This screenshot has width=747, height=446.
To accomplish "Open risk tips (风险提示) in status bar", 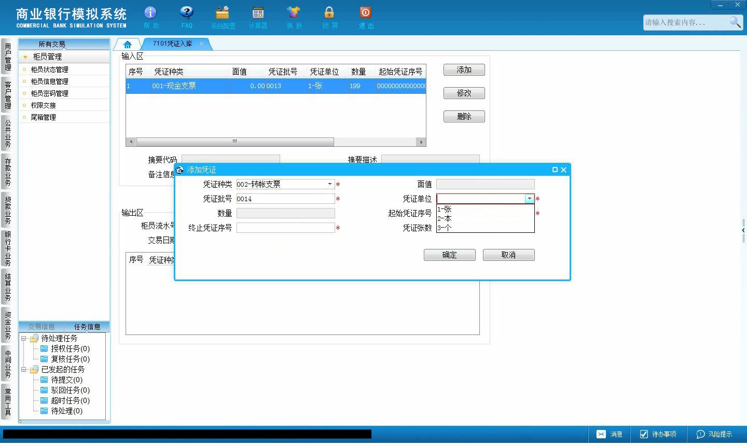I will click(x=714, y=434).
